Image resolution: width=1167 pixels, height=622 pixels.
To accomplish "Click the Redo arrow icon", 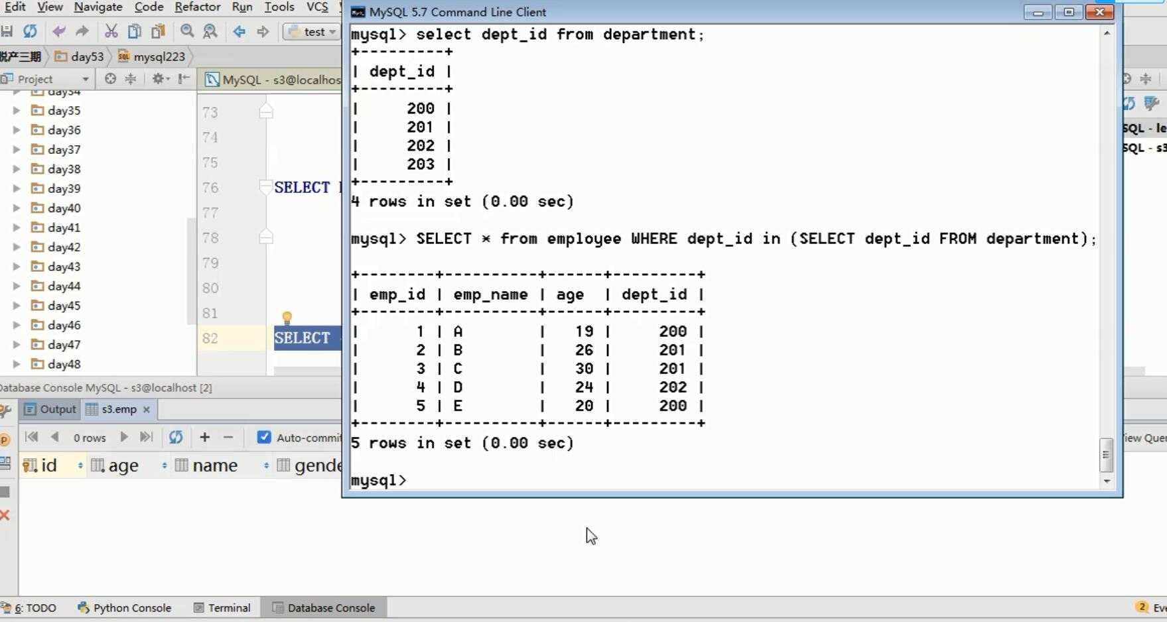I will (82, 31).
